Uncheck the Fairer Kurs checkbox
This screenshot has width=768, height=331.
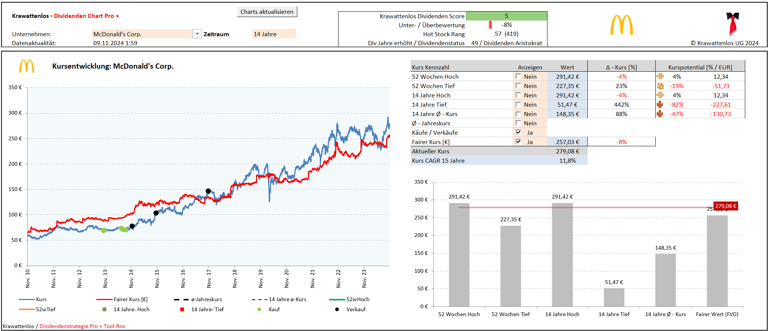518,141
